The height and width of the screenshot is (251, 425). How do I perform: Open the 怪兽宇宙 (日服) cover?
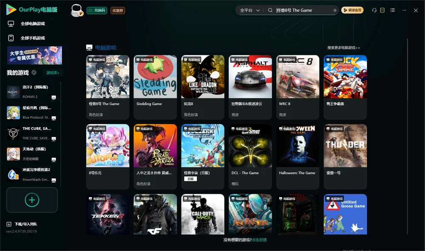pos(203,146)
